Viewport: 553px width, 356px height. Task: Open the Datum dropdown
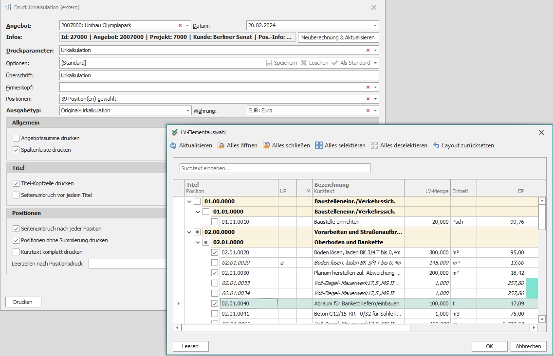tap(375, 25)
